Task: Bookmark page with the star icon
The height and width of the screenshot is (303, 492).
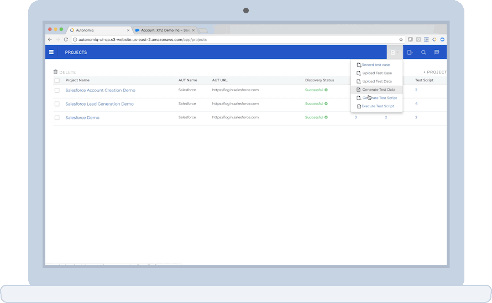Action: [401, 40]
